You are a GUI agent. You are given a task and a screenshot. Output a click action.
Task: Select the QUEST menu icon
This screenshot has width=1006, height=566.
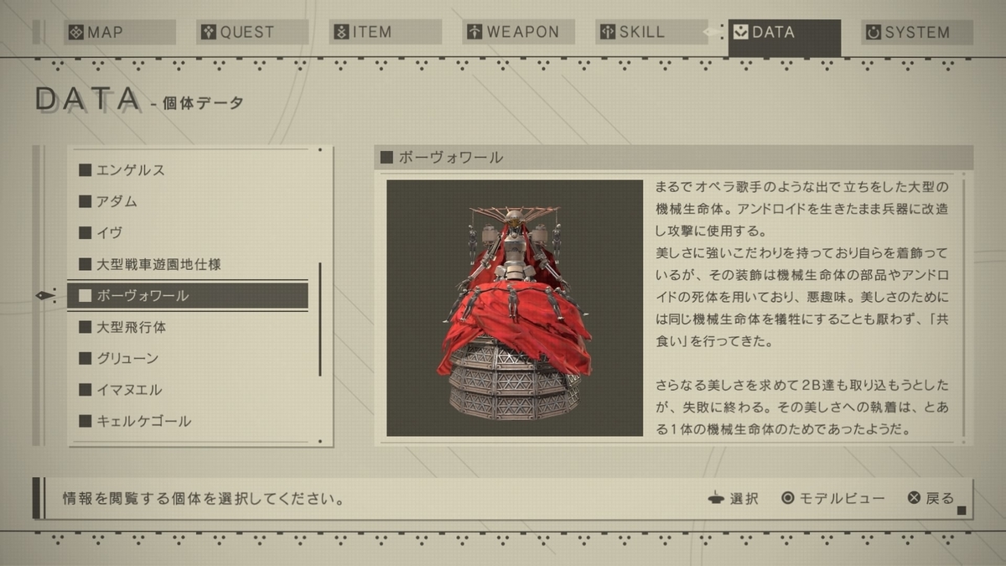pos(209,33)
